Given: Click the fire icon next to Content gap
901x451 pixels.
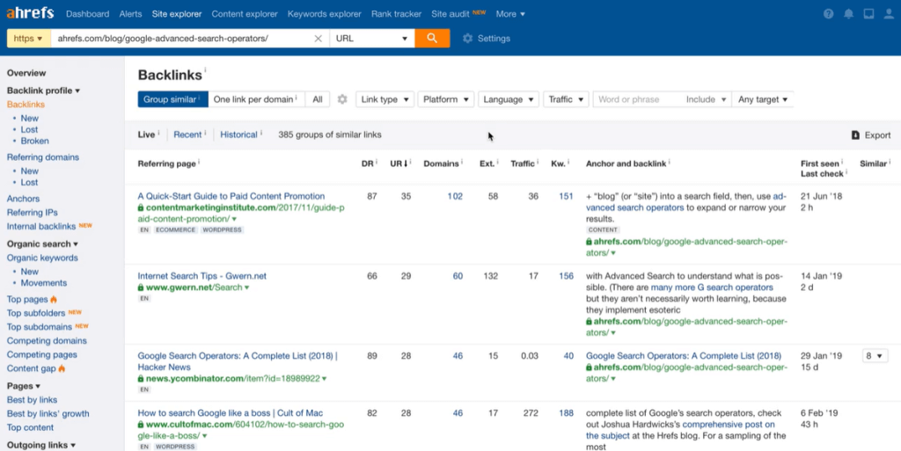Looking at the screenshot, I should [x=62, y=368].
